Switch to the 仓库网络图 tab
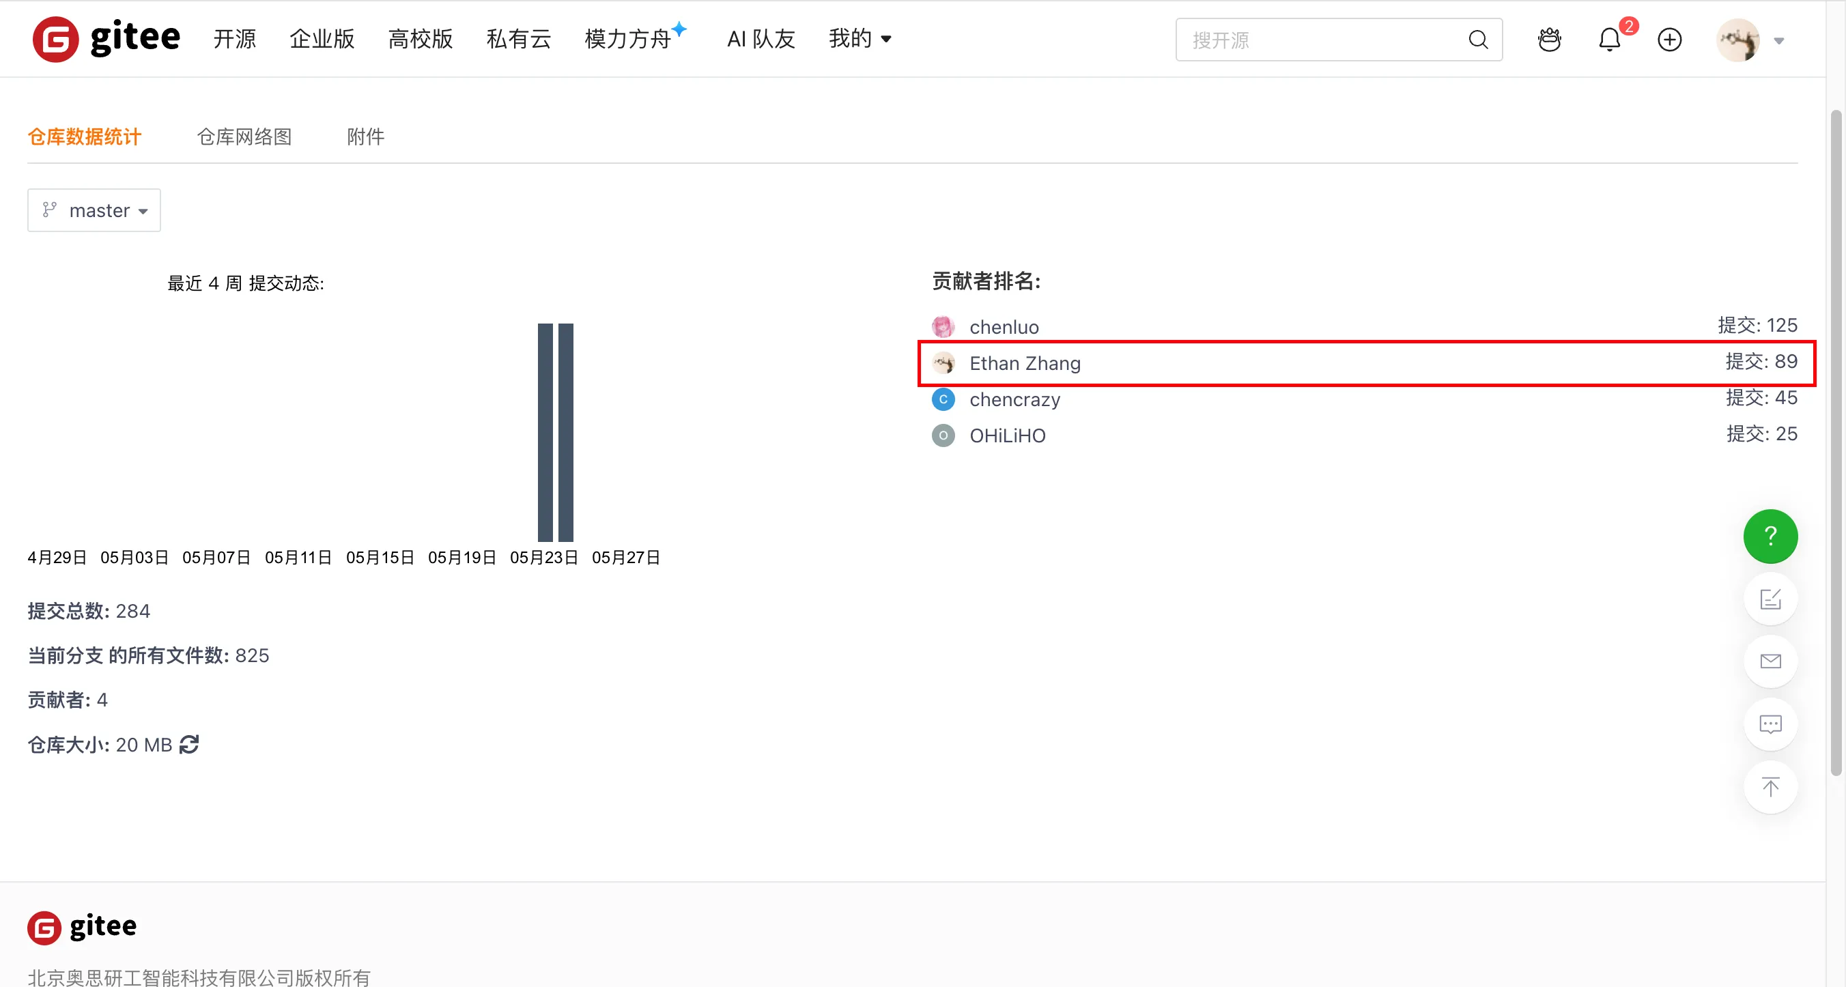Screen dimensions: 1846x987 (x=244, y=137)
